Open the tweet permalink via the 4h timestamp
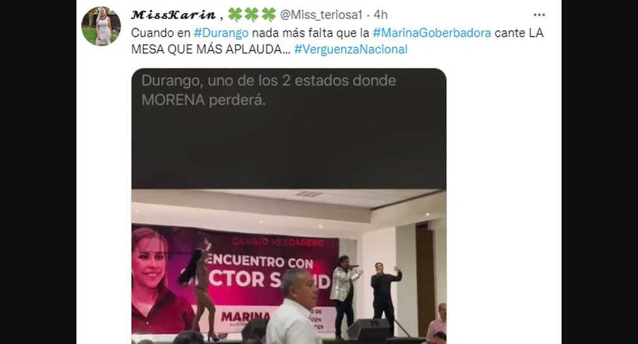 [380, 15]
